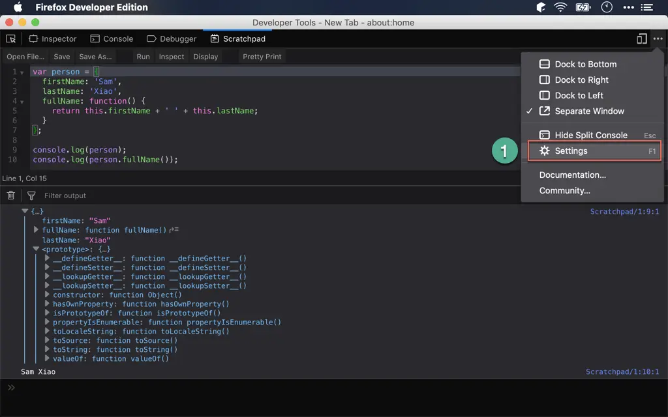
Task: Collapse the logged object root node
Action: (x=25, y=212)
